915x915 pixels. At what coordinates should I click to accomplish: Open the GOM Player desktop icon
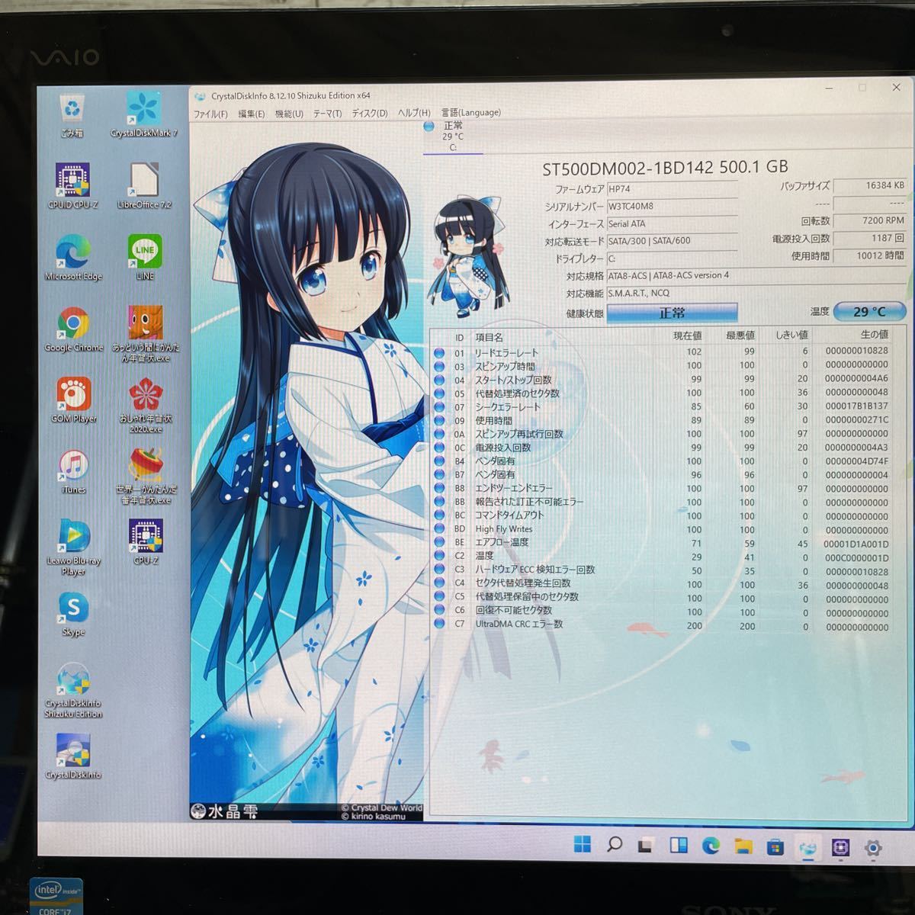(x=73, y=400)
